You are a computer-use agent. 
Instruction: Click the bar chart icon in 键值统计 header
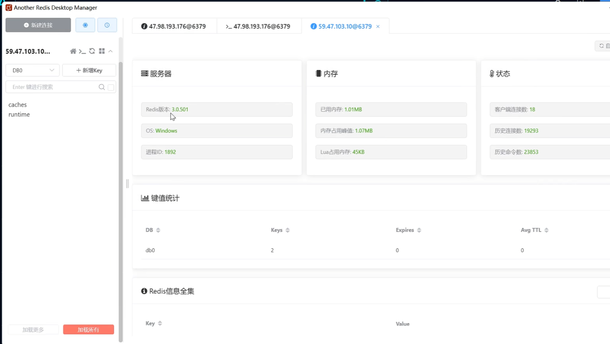pyautogui.click(x=145, y=198)
